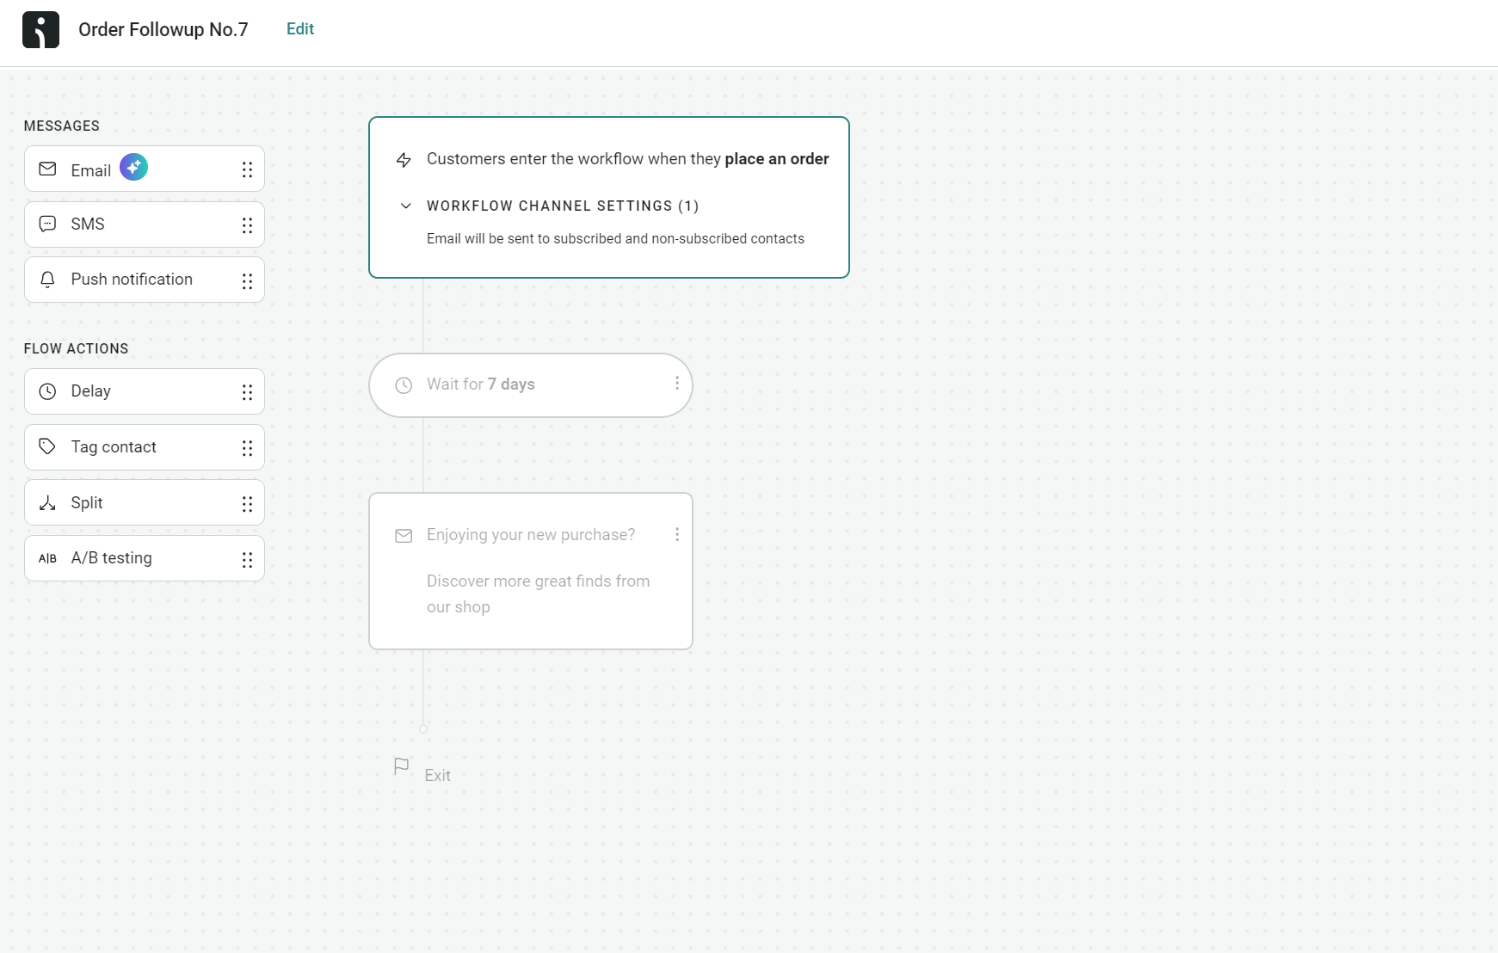Image resolution: width=1498 pixels, height=953 pixels.
Task: Click the Omnisend logo in the header
Action: [x=40, y=28]
